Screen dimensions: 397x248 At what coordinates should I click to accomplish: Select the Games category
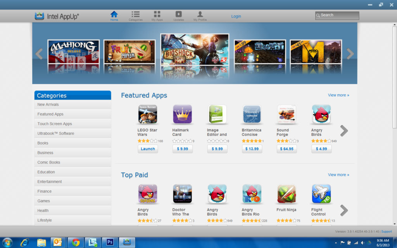point(72,201)
